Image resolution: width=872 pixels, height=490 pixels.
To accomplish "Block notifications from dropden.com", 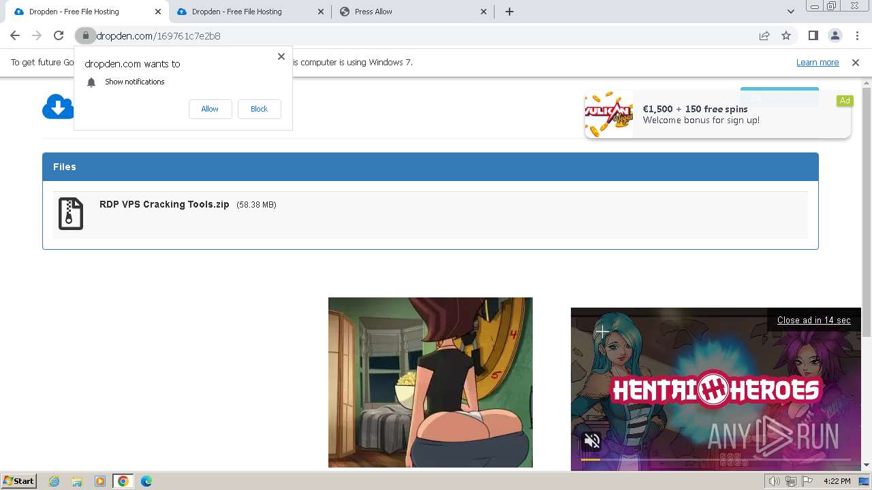I will click(259, 109).
